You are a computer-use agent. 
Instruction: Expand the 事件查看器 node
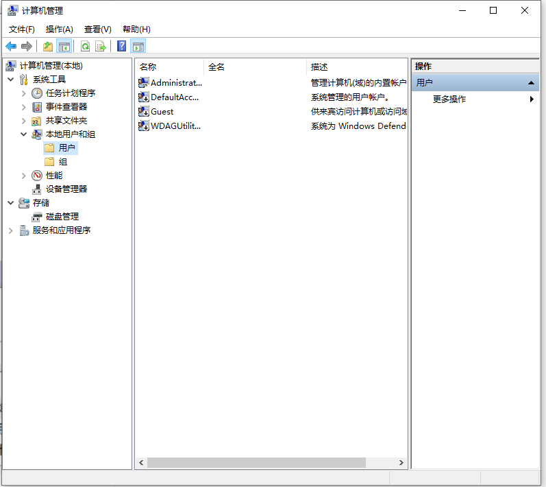pos(23,107)
